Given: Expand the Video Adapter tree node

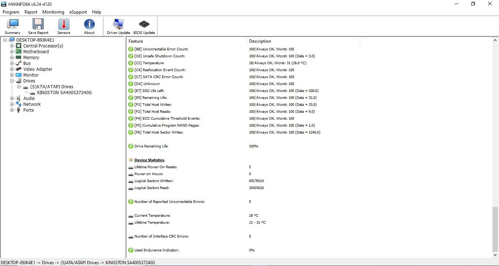Looking at the screenshot, I should point(12,69).
